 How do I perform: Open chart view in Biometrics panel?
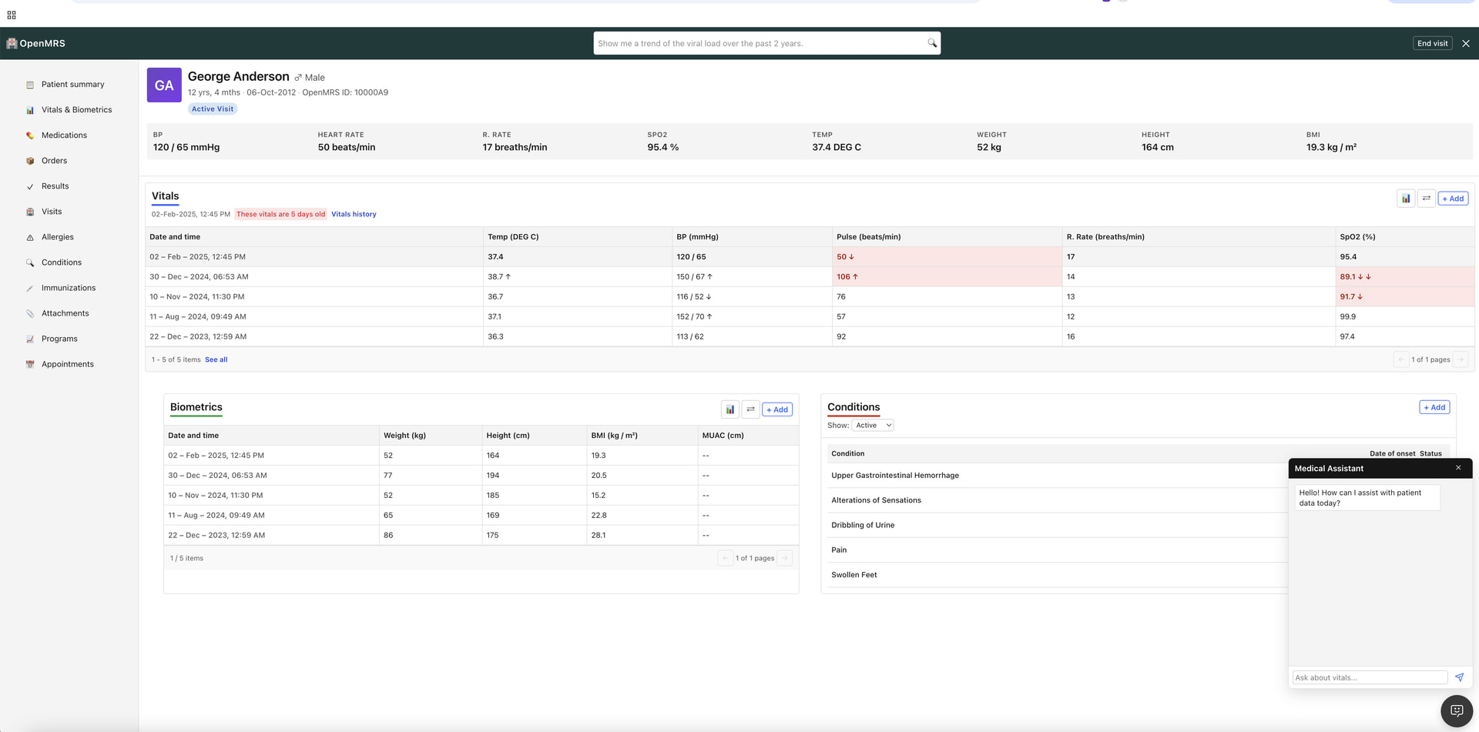[729, 409]
